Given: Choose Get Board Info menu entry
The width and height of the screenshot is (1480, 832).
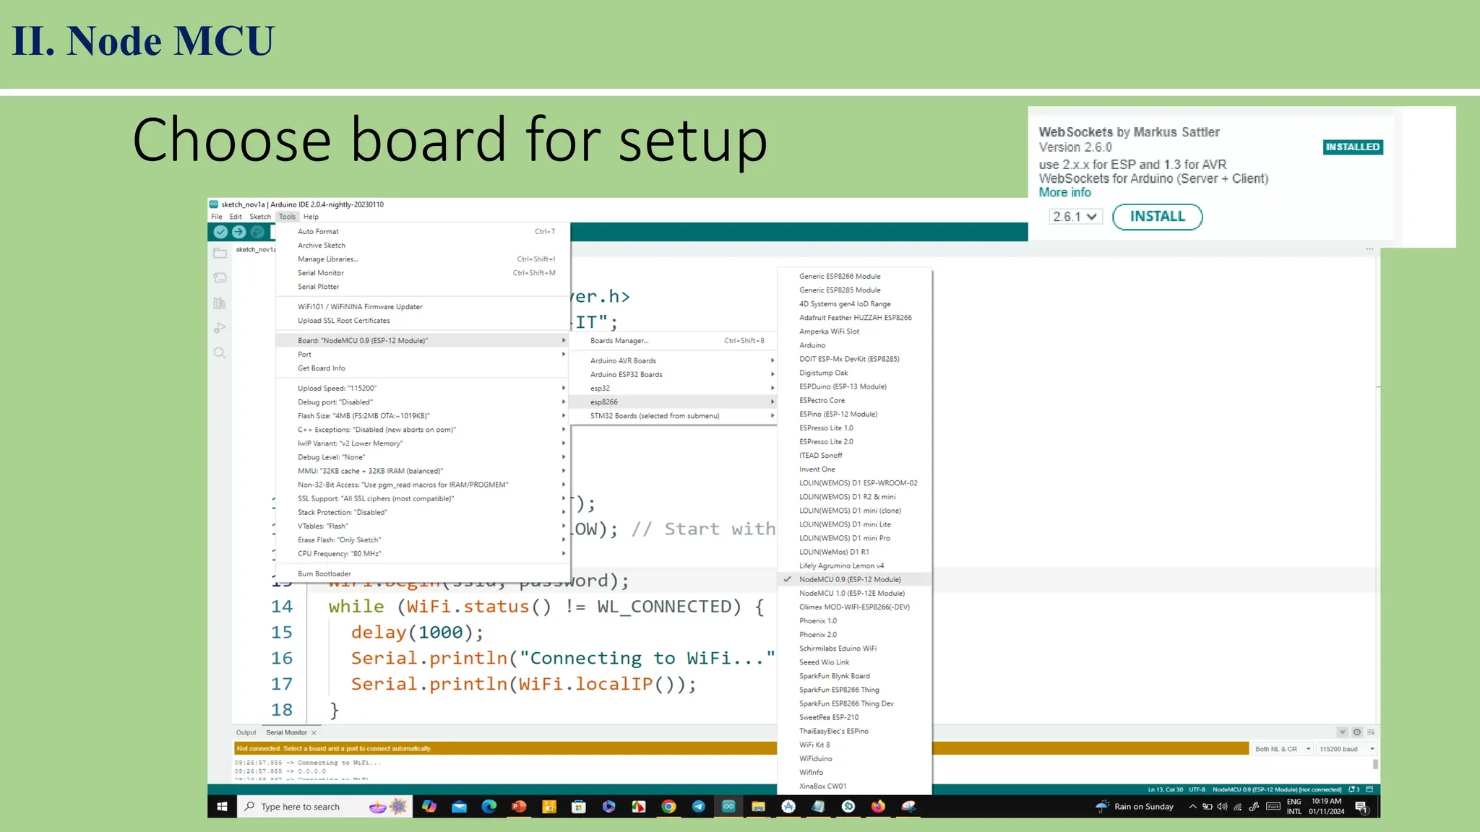Looking at the screenshot, I should point(423,368).
